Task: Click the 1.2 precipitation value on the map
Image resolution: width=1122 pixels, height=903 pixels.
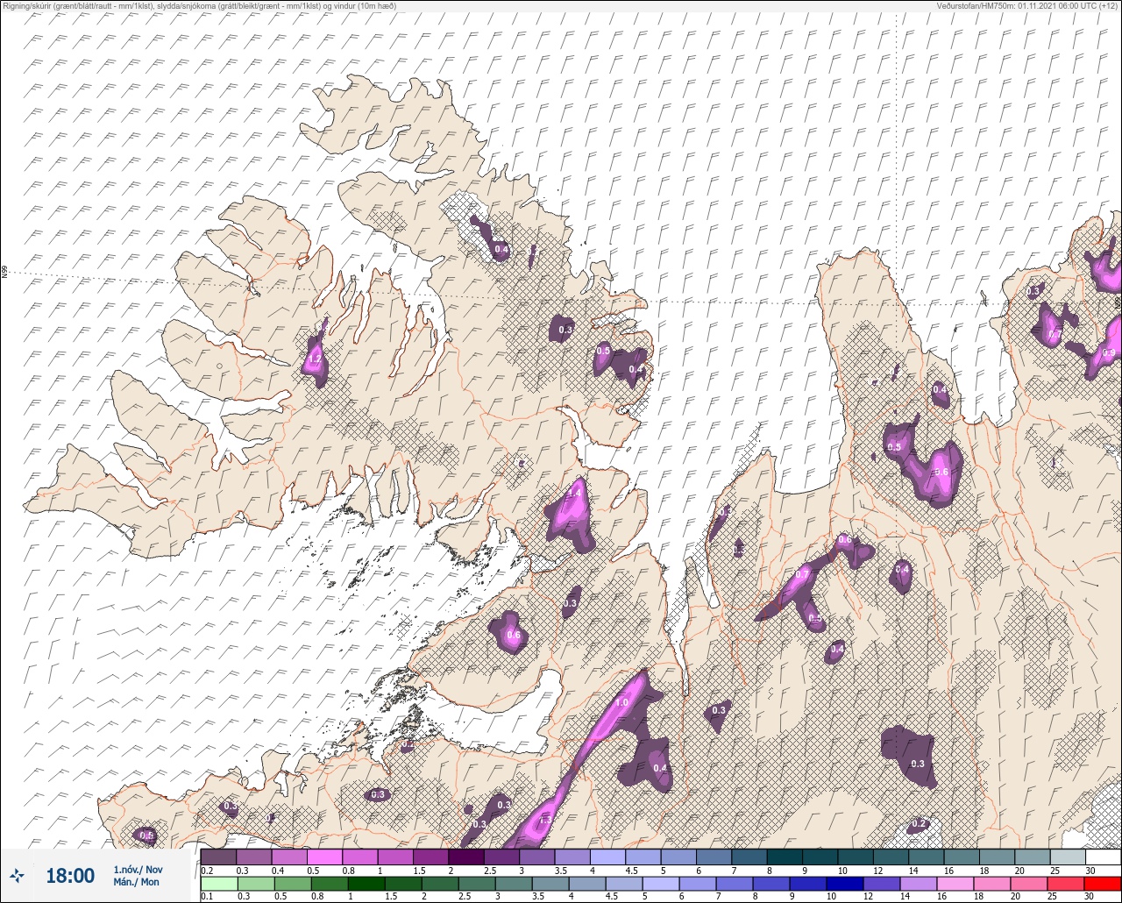Action: [316, 359]
